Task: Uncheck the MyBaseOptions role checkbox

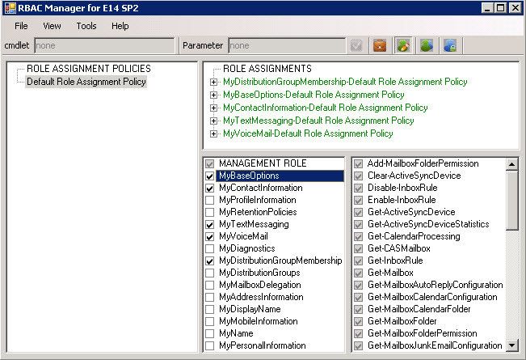Action: tap(209, 176)
